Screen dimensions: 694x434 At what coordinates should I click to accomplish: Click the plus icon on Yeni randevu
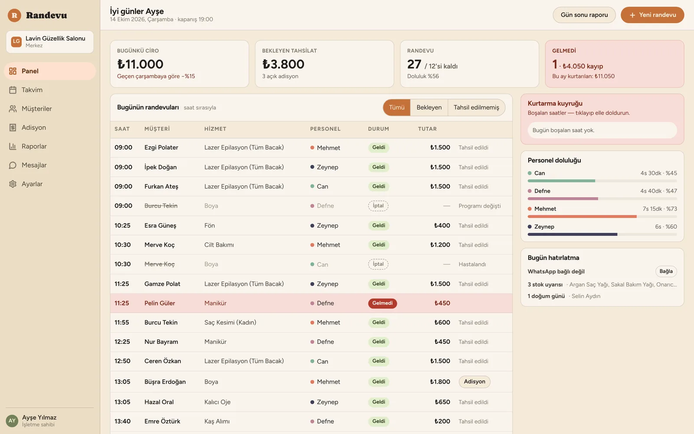tap(632, 15)
